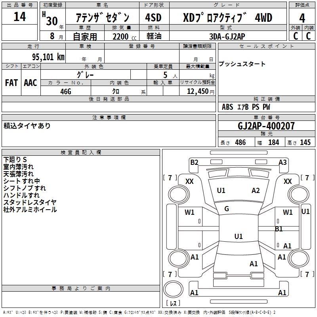Select the overall evaluation score 4
Image resolution: width=317 pixels, height=317 pixels.
(x=302, y=18)
